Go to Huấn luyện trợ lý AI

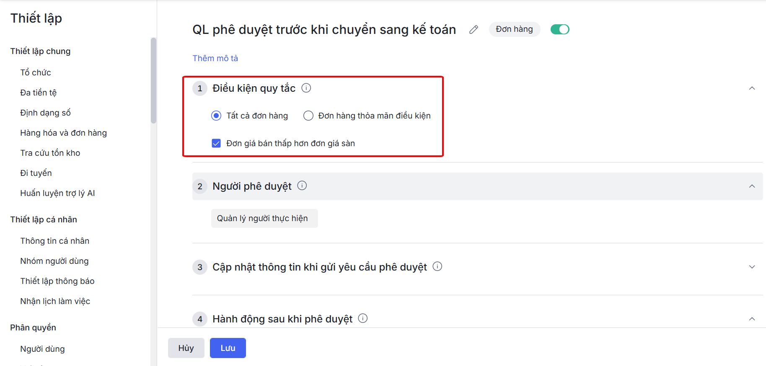point(58,193)
